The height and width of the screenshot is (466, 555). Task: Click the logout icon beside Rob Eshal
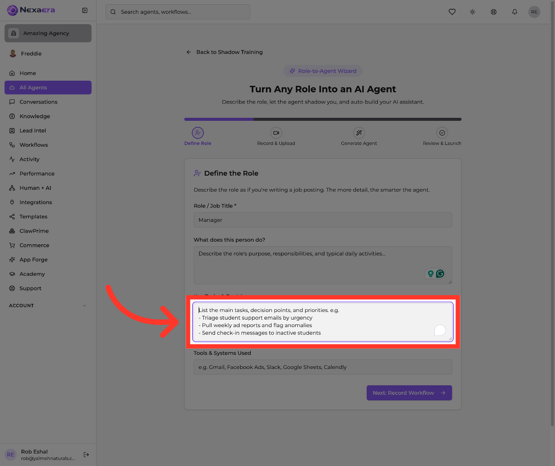(x=86, y=454)
